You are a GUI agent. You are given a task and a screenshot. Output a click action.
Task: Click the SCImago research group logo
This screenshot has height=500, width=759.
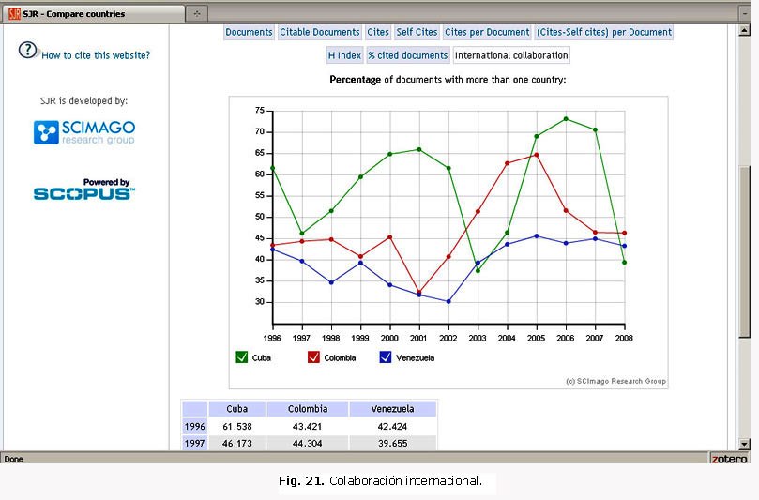coord(84,132)
